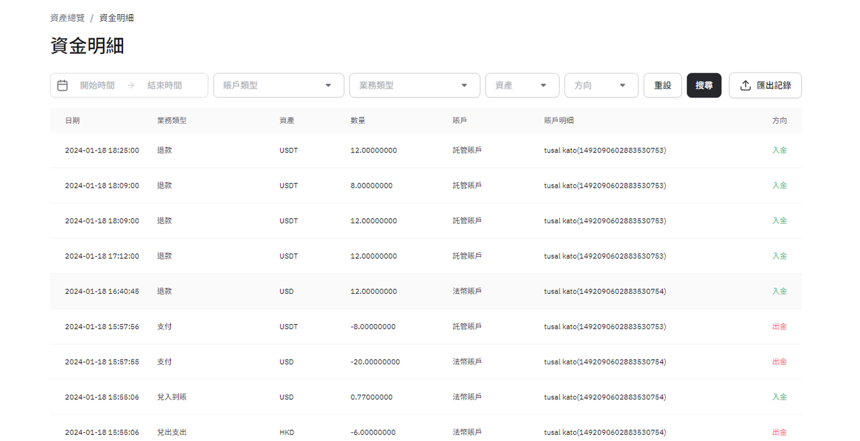Click the 重設 reset button
The image size is (860, 441).
(x=662, y=85)
